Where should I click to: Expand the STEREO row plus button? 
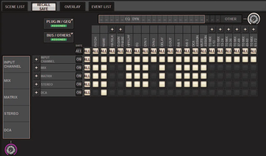(36, 84)
